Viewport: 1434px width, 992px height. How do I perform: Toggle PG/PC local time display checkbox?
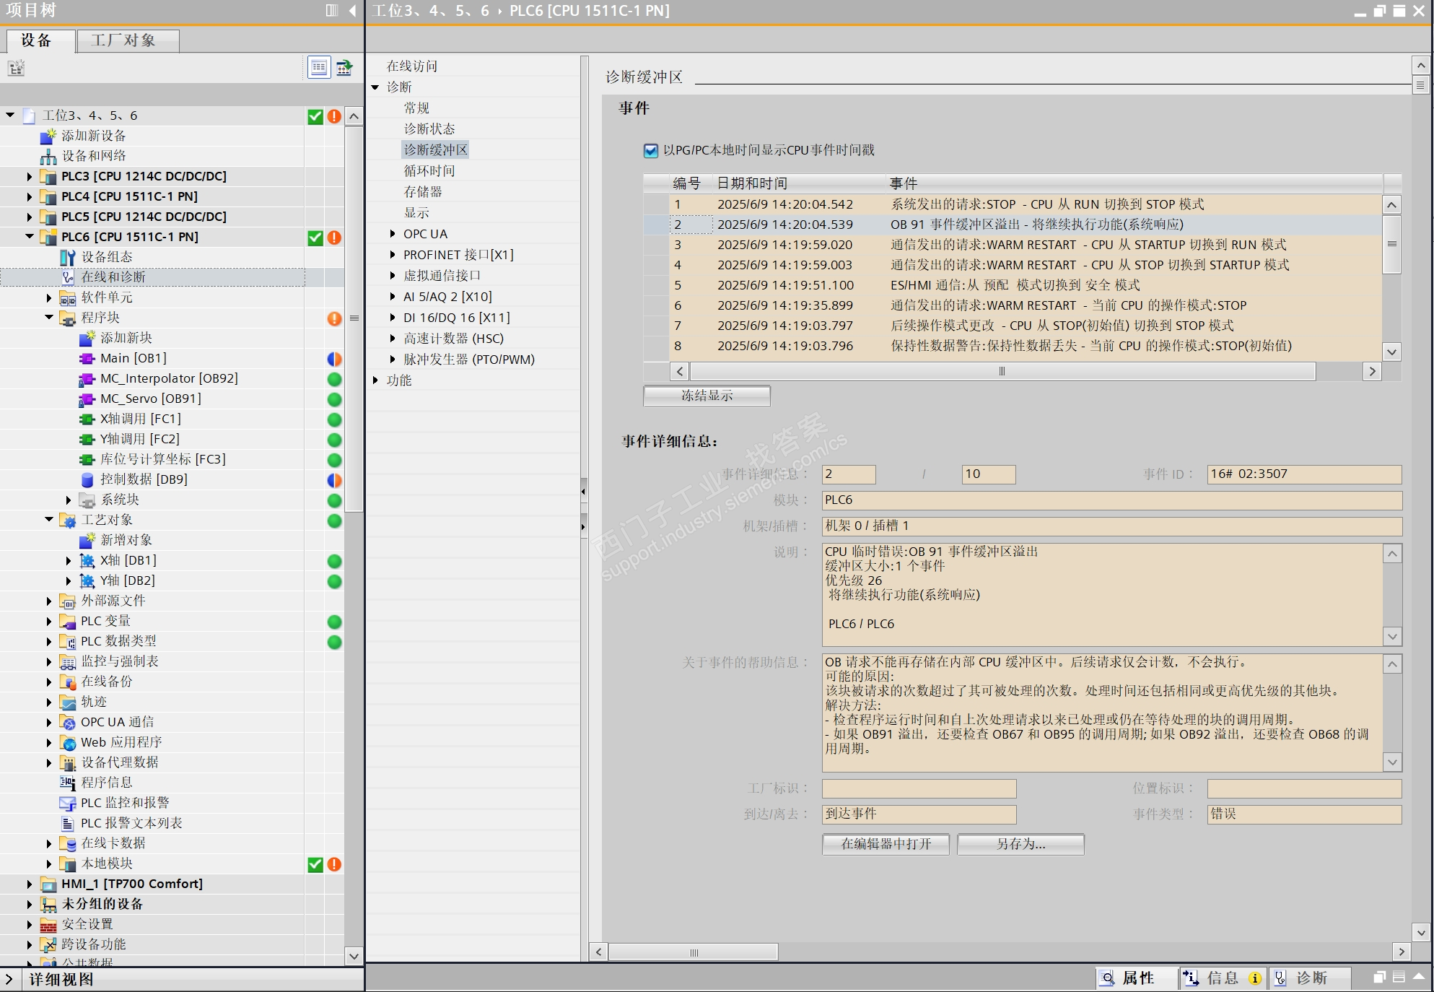(x=650, y=150)
